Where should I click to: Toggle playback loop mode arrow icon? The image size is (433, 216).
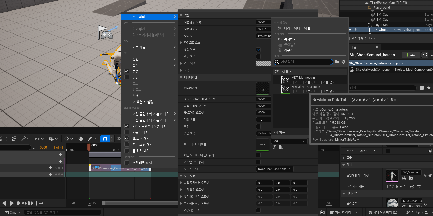41,203
